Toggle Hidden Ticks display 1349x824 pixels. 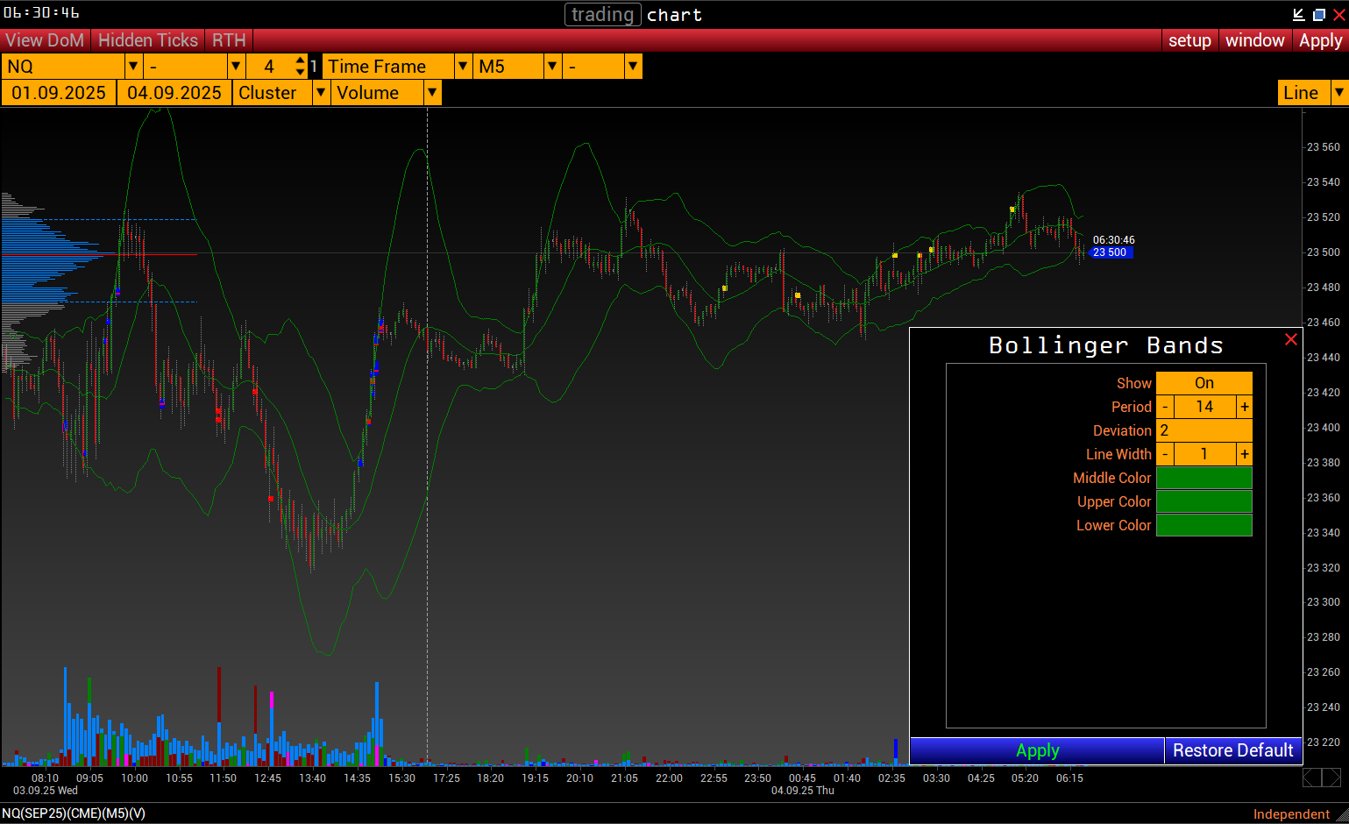point(147,40)
